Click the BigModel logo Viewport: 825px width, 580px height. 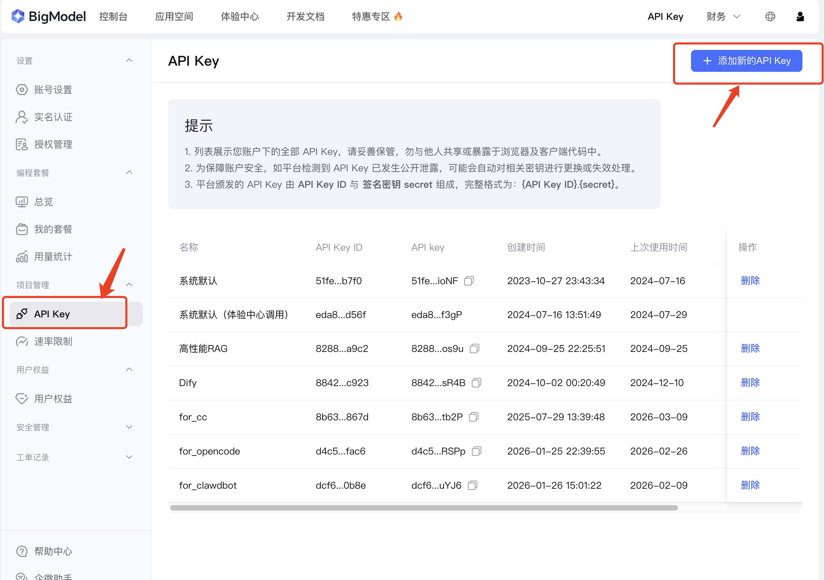click(49, 16)
